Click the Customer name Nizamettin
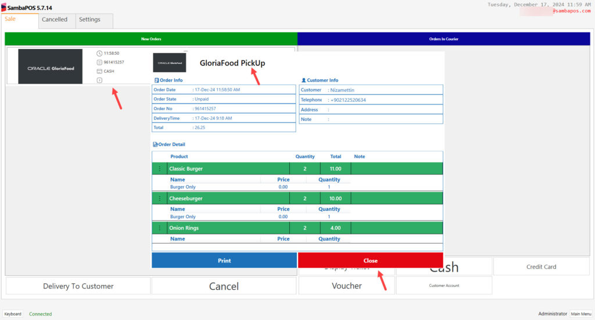This screenshot has height=320, width=595. [x=342, y=90]
